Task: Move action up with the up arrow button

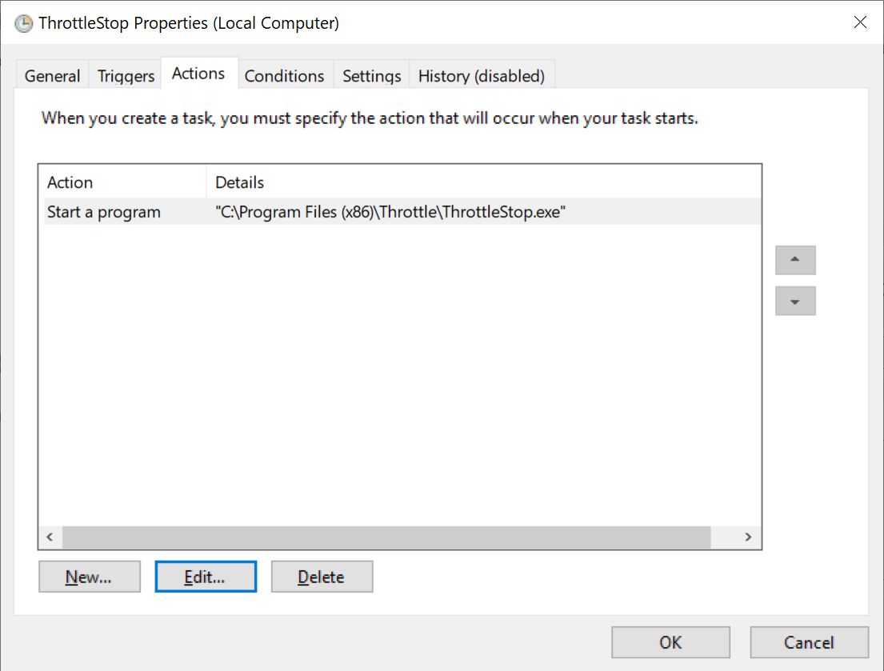Action: tap(795, 260)
